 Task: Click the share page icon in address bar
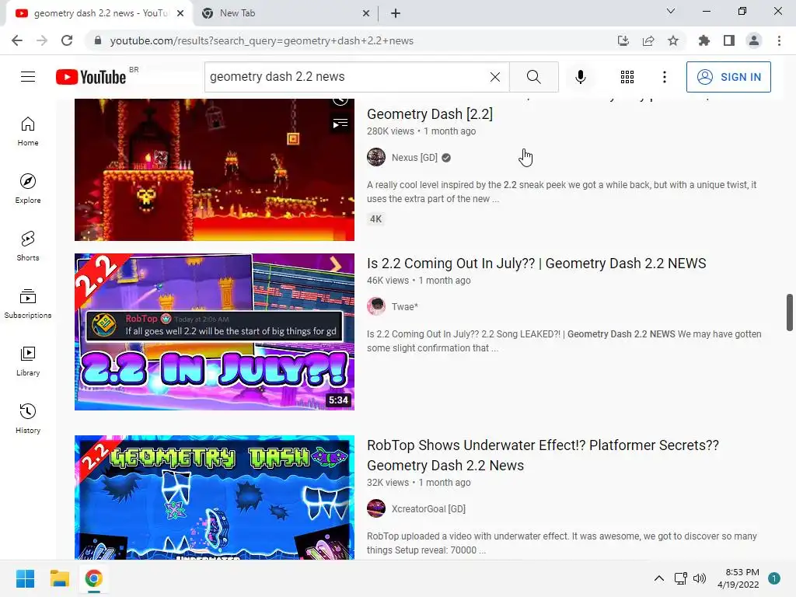(x=648, y=40)
